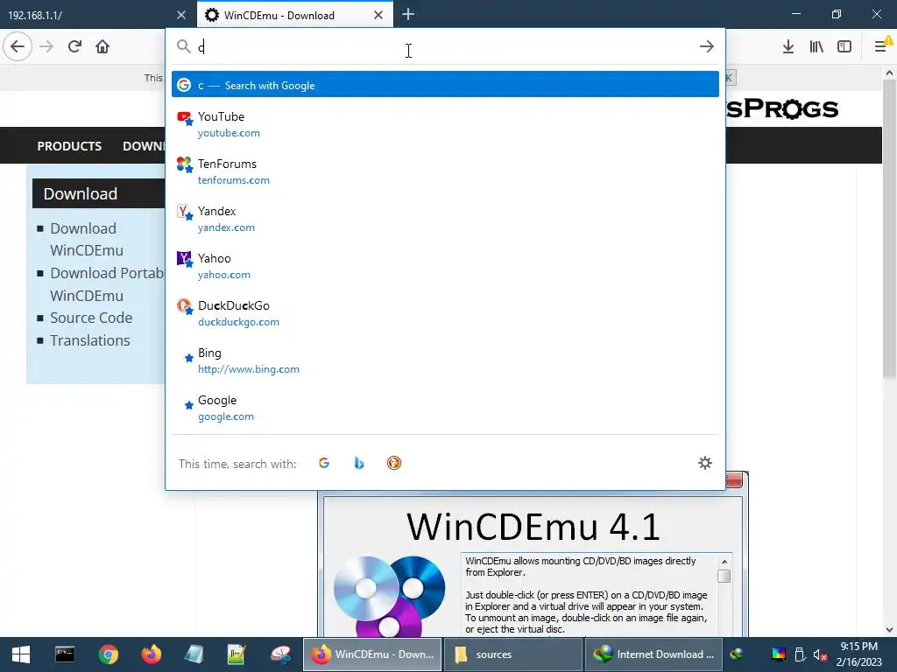The width and height of the screenshot is (897, 672).
Task: Open Download WinCDEmu link
Action: pyautogui.click(x=87, y=240)
